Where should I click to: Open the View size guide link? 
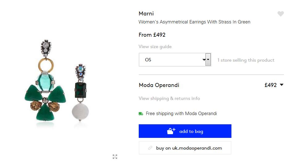point(155,47)
